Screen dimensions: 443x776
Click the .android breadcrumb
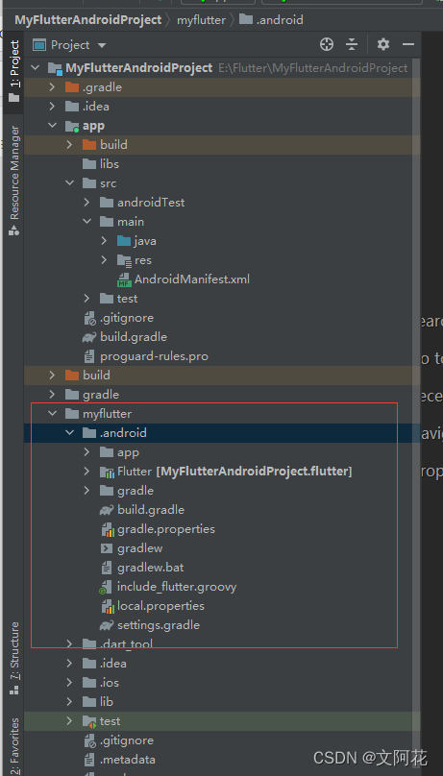pyautogui.click(x=271, y=20)
